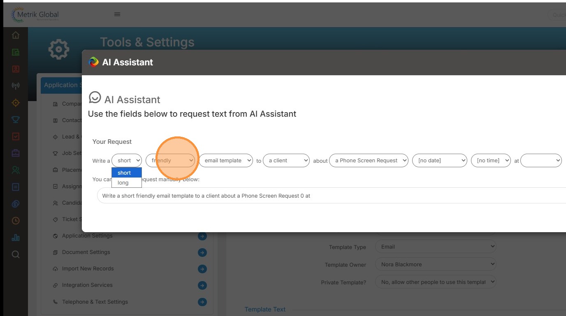Open the "email template" type dropdown
Viewport: 566px width, 316px height.
click(226, 161)
